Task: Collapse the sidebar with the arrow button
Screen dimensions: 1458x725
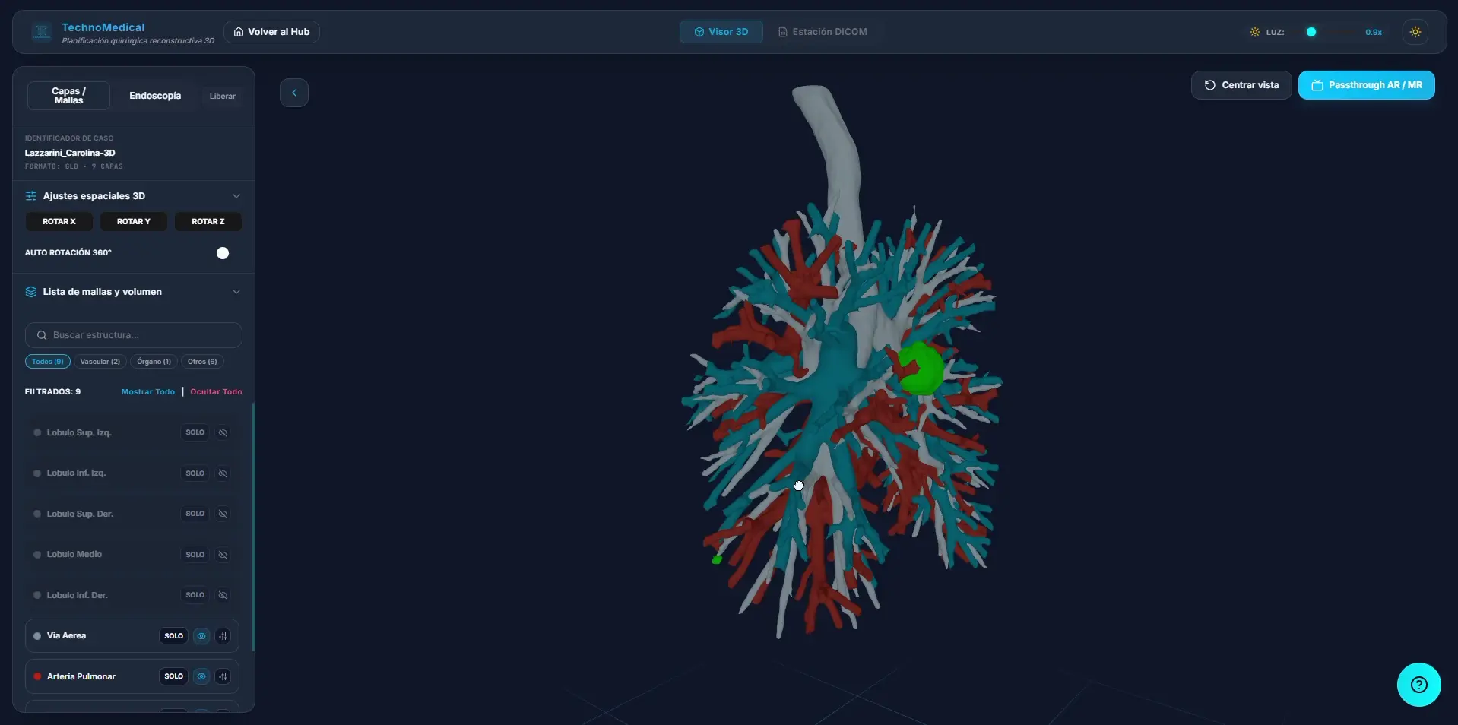Action: pos(294,93)
